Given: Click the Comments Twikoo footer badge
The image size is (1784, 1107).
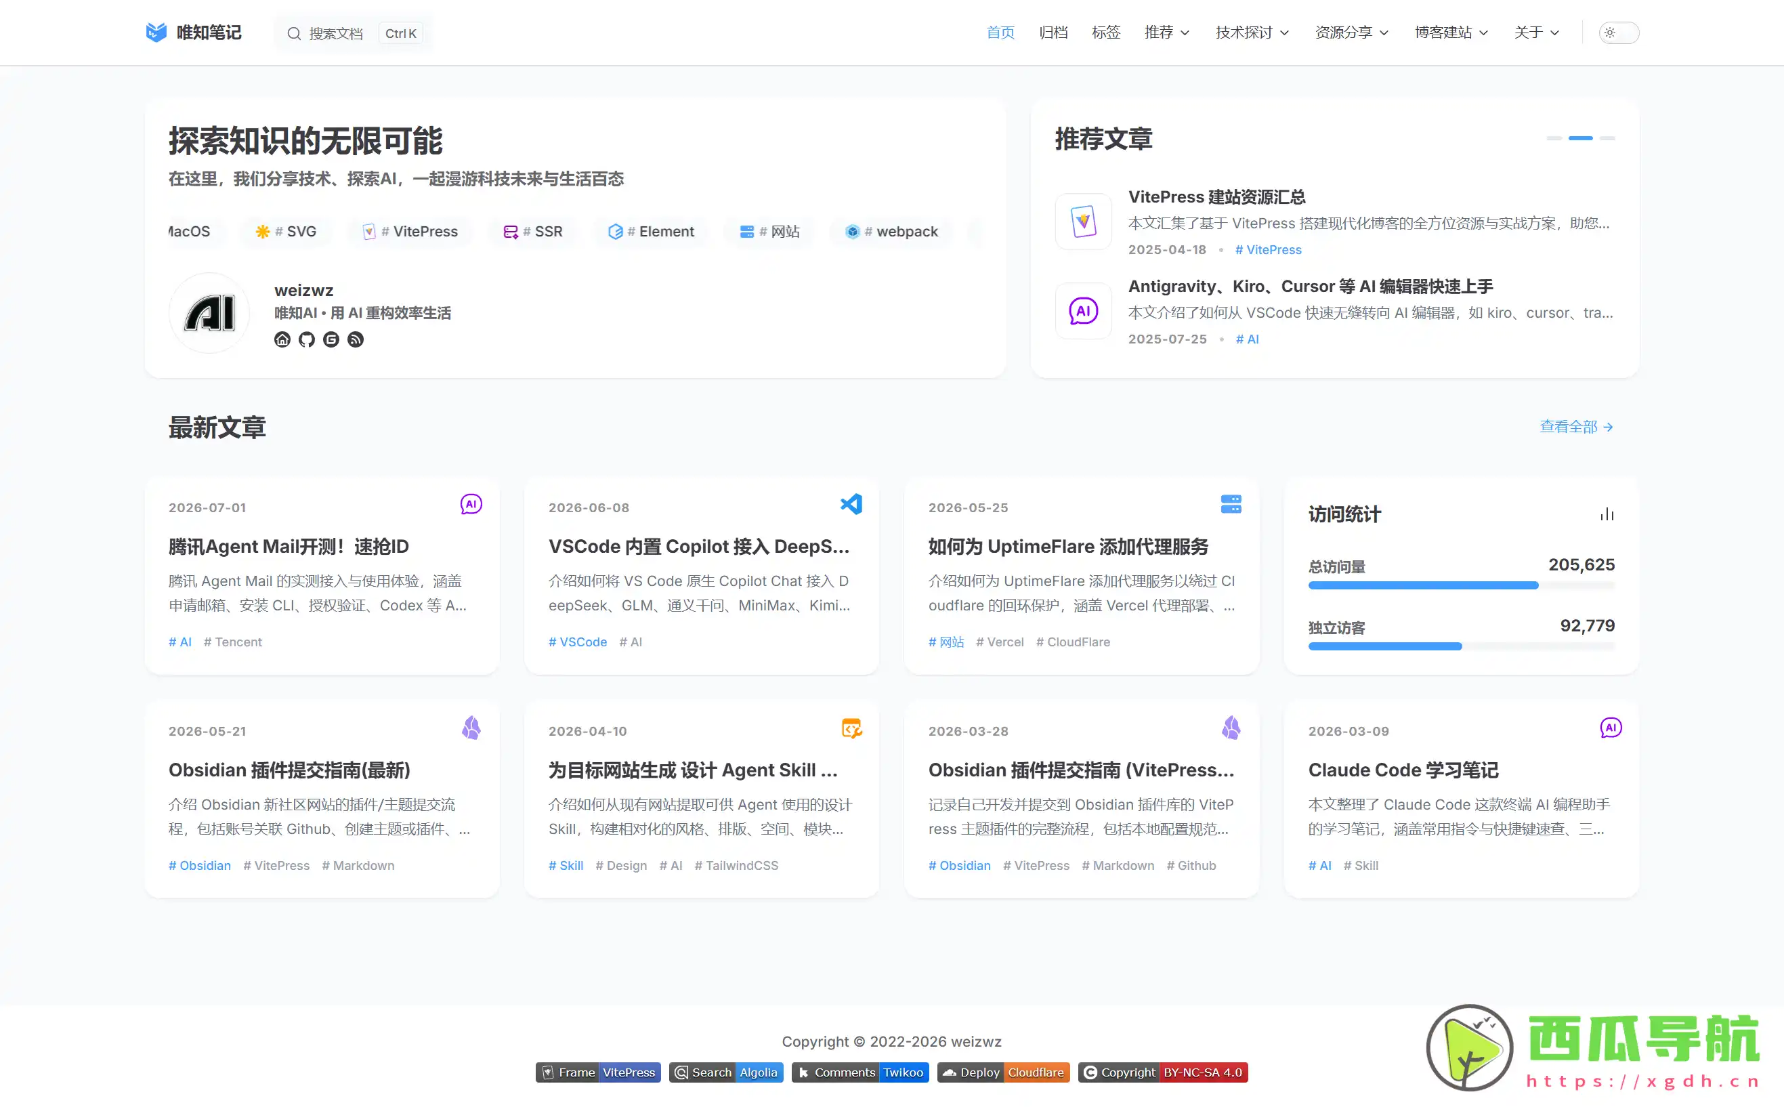Looking at the screenshot, I should [859, 1072].
